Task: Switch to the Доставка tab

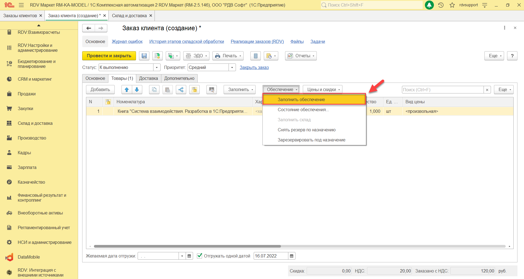Action: (148, 78)
